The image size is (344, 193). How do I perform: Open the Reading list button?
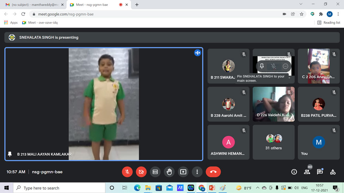click(329, 23)
